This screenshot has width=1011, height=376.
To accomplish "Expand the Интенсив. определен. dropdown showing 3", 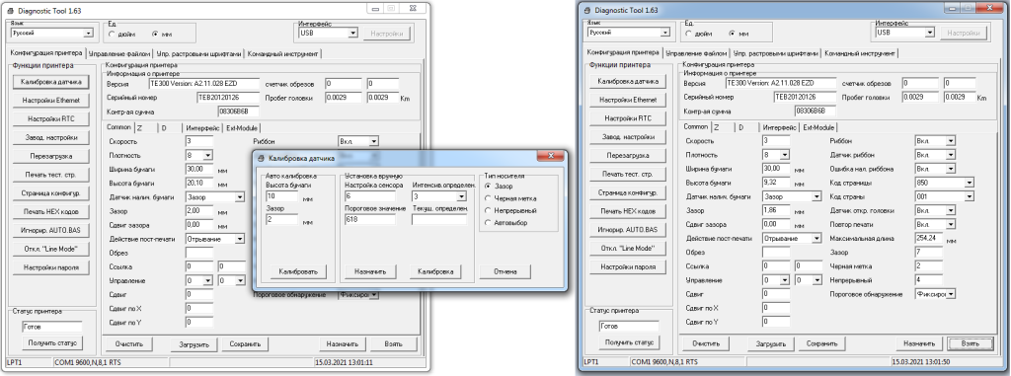I will (x=438, y=196).
